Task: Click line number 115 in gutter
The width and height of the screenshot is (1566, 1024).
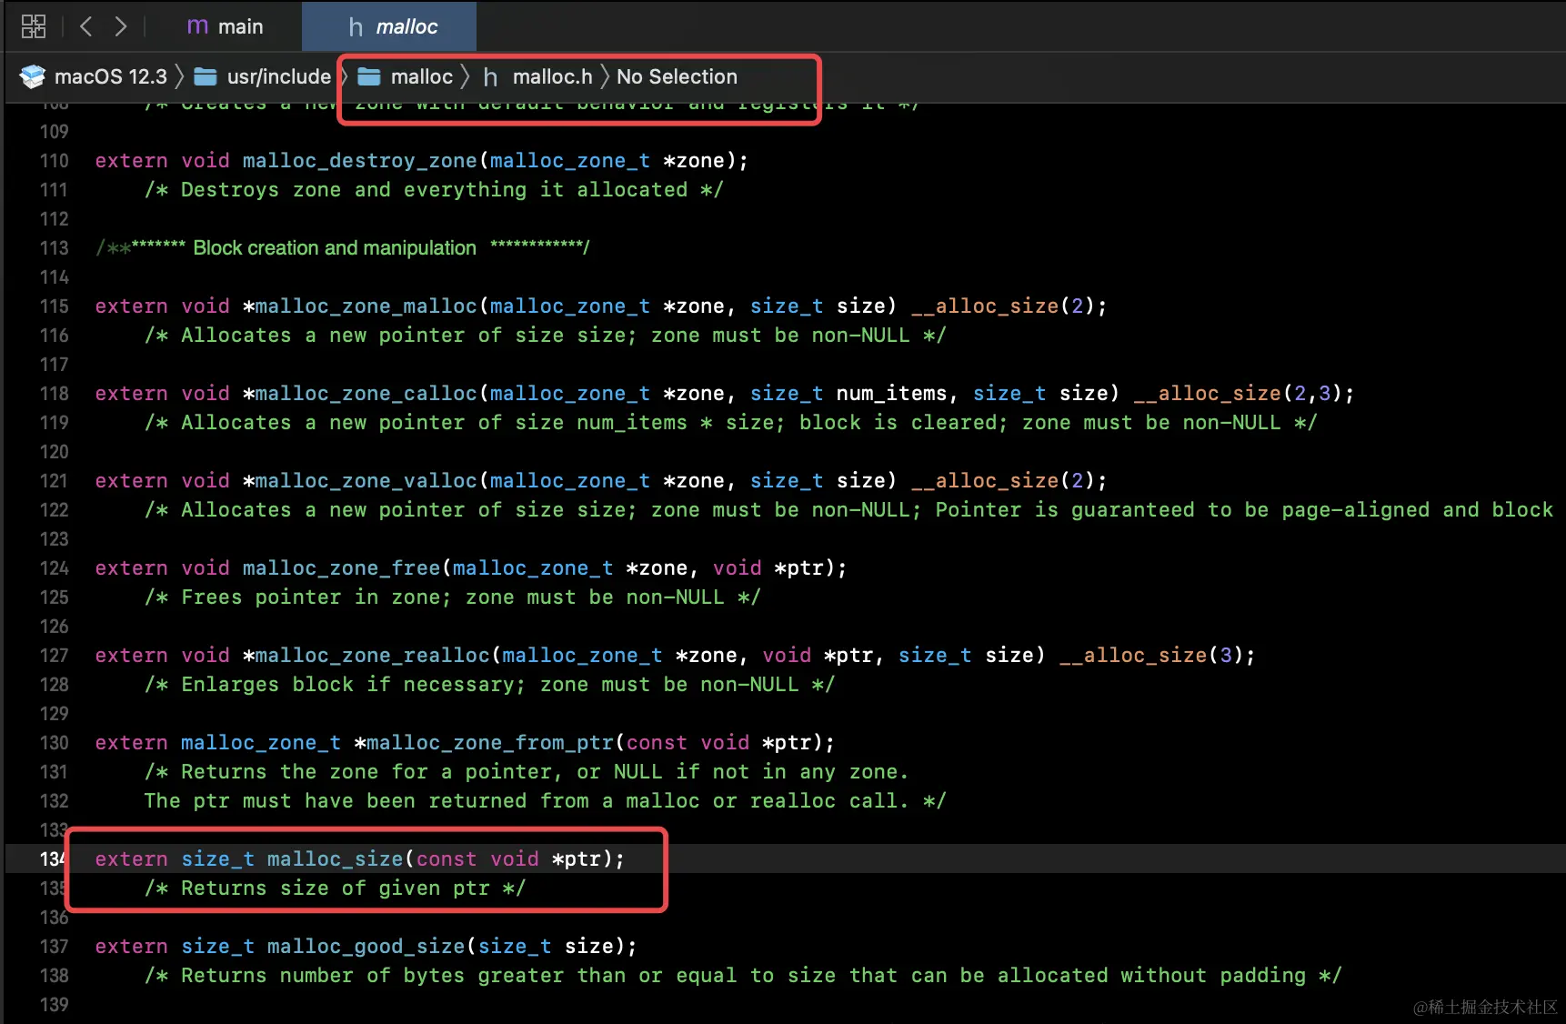Action: click(x=55, y=306)
